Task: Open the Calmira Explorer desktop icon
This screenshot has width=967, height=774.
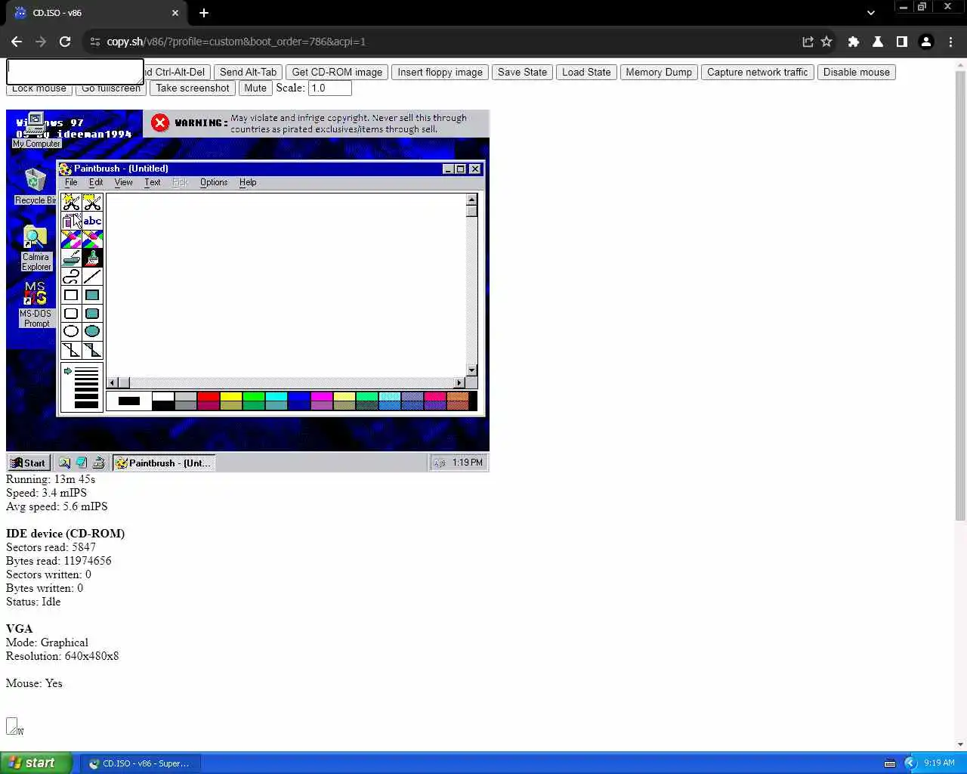Action: [36, 248]
